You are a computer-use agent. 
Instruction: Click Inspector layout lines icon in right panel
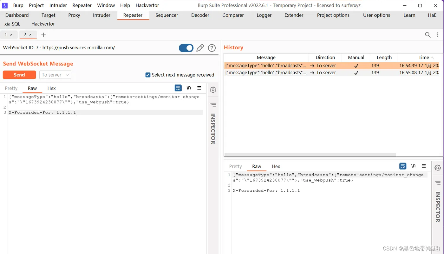click(x=438, y=183)
